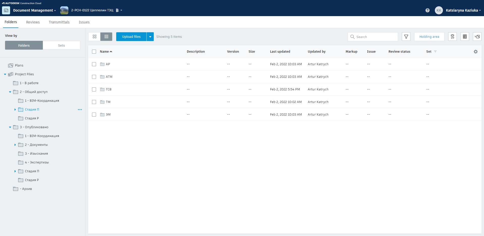
Task: Click the Архив folder icon
Action: (16, 189)
